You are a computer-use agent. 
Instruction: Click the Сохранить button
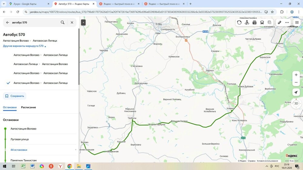(x=15, y=96)
